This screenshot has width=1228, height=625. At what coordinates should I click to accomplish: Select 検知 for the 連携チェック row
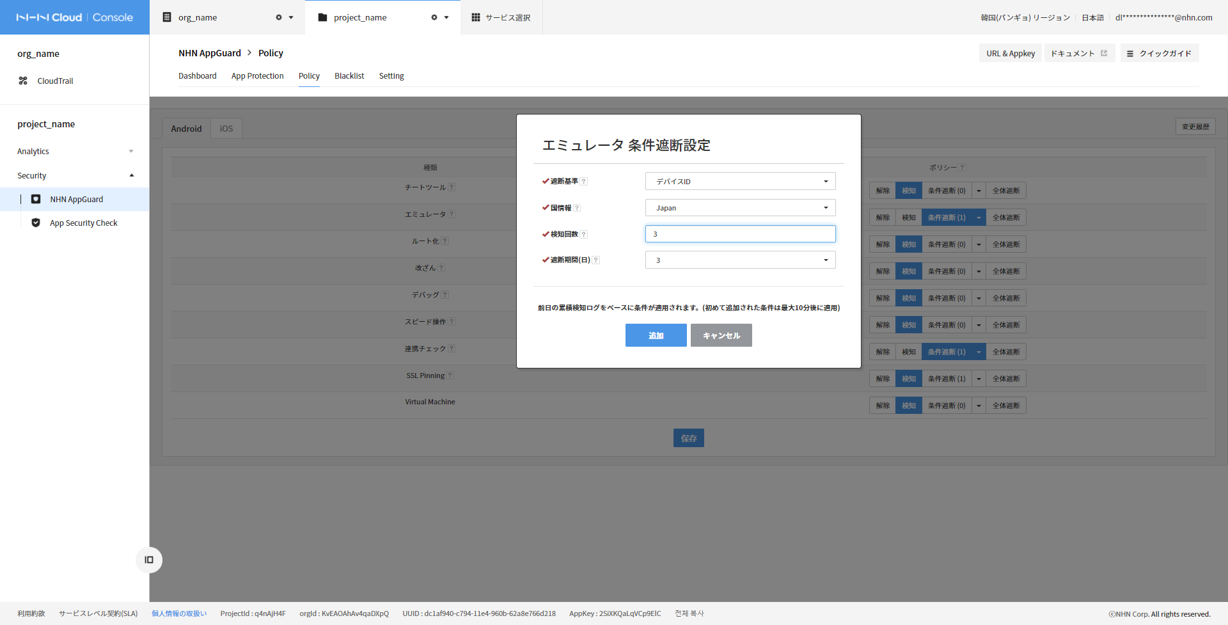pyautogui.click(x=909, y=352)
